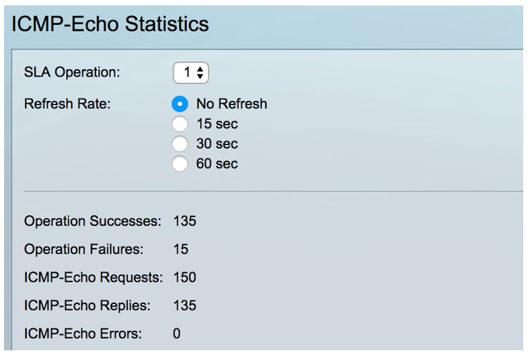This screenshot has height=355, width=530.
Task: Set refresh rate to 15 sec
Action: (x=180, y=124)
